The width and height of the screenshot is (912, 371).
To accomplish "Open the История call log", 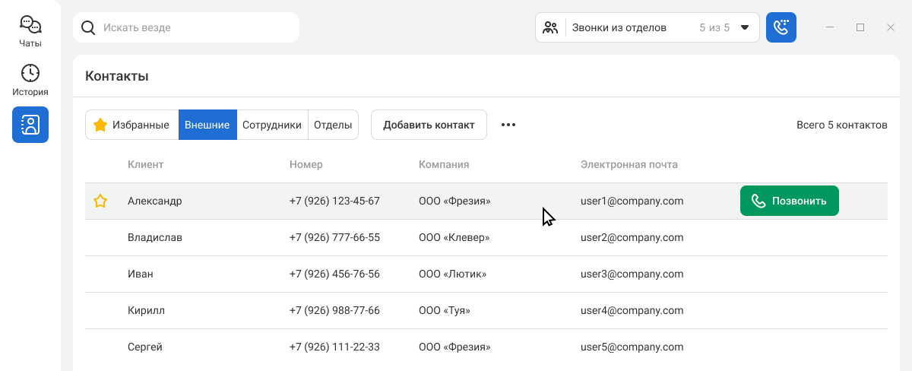I will point(30,81).
